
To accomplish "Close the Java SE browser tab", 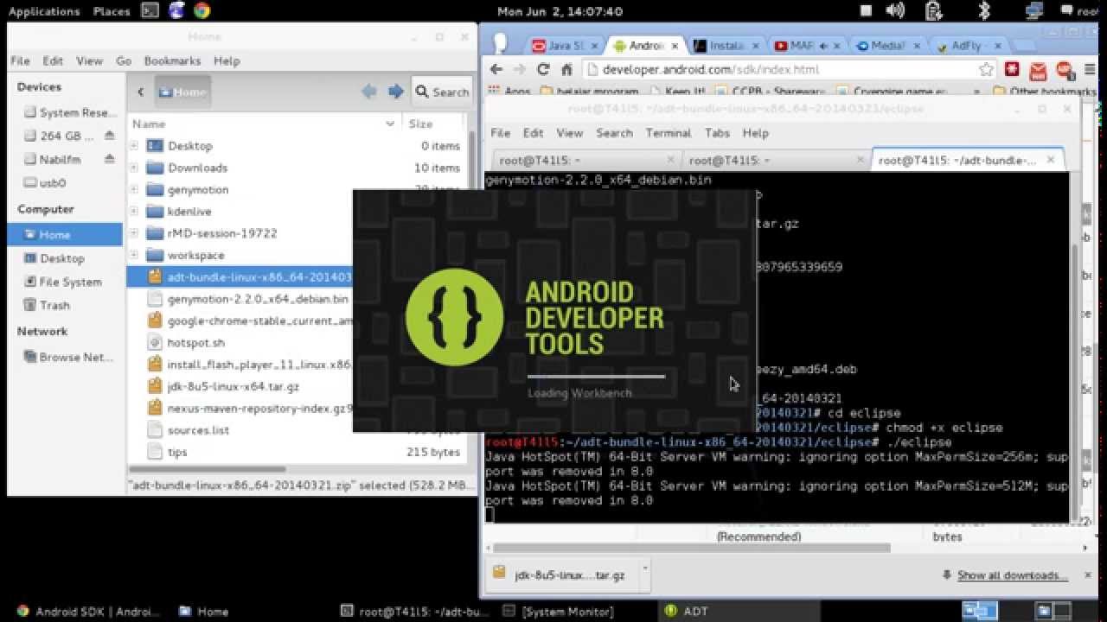I will 595,46.
